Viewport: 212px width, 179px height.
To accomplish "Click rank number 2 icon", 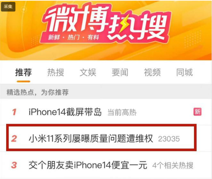I will coord(14,139).
